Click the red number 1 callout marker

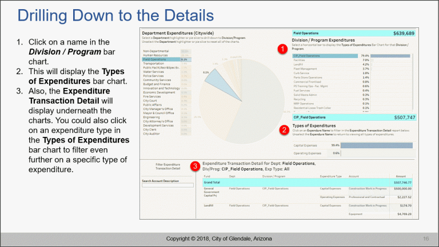(282, 50)
